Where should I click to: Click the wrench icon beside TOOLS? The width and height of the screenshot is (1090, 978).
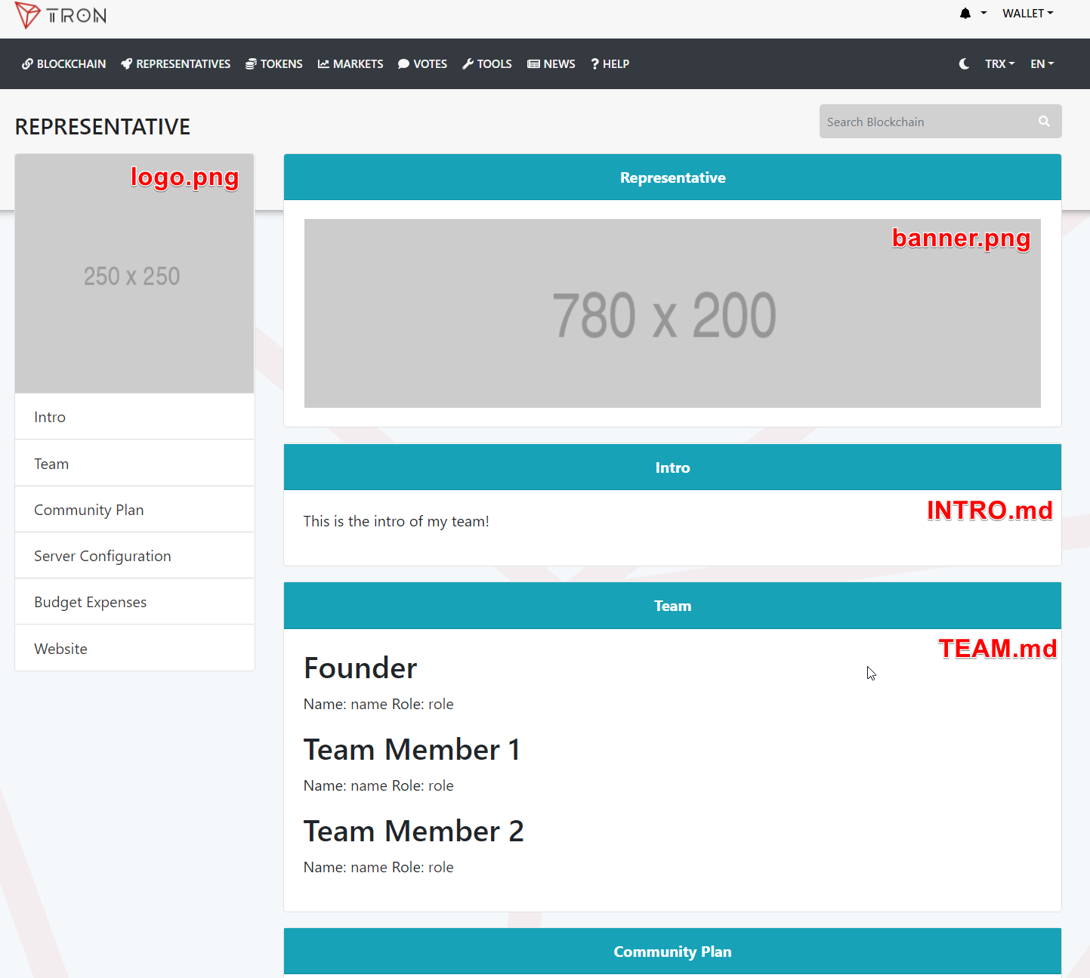468,64
